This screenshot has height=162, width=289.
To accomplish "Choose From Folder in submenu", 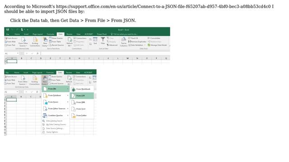I will [82, 116].
